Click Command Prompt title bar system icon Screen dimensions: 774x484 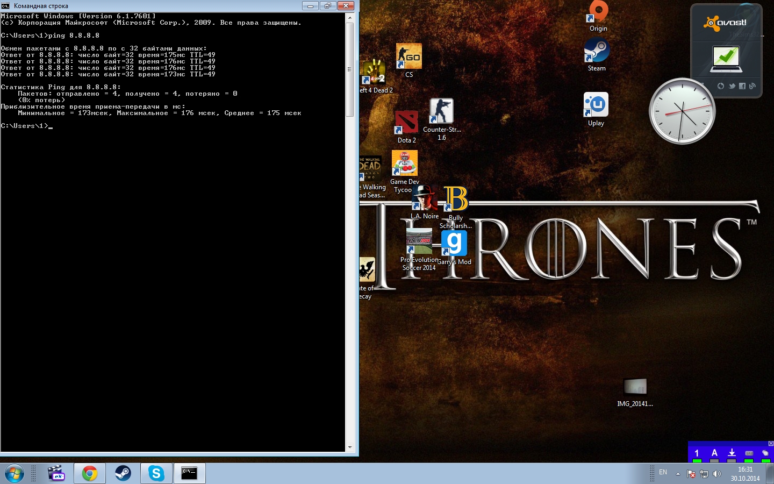pos(5,6)
